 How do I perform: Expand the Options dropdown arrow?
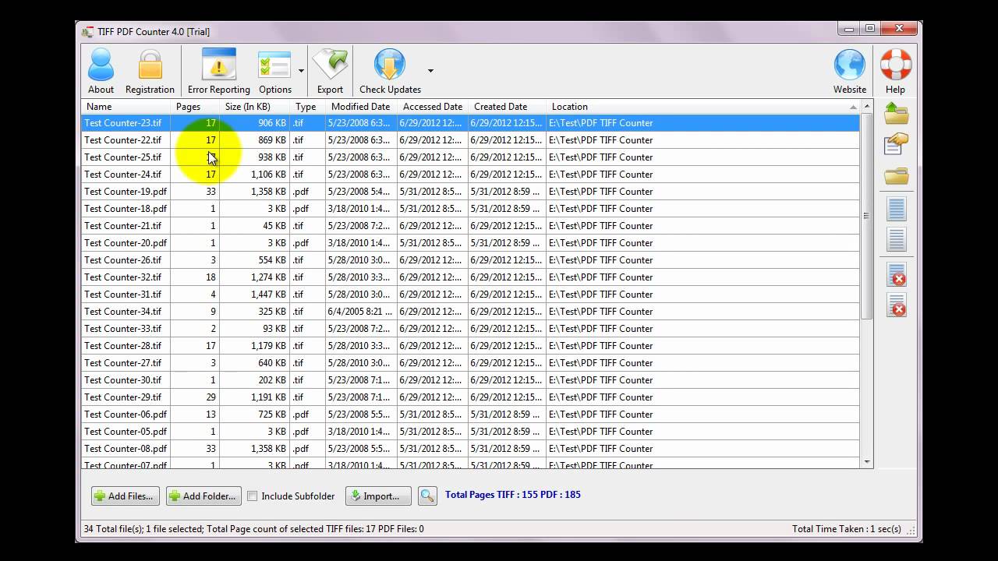click(x=301, y=71)
